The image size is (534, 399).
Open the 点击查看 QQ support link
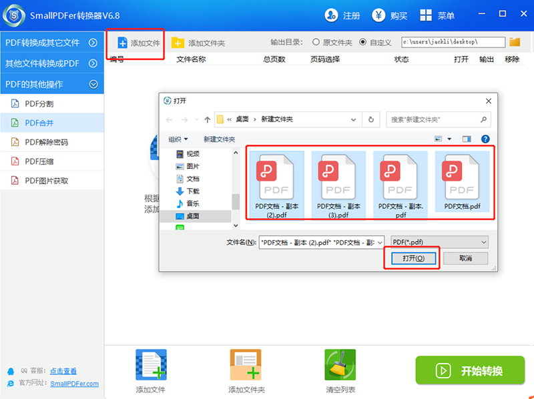click(63, 371)
